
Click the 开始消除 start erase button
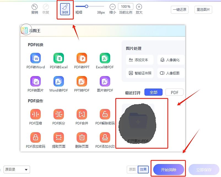pos(169,170)
